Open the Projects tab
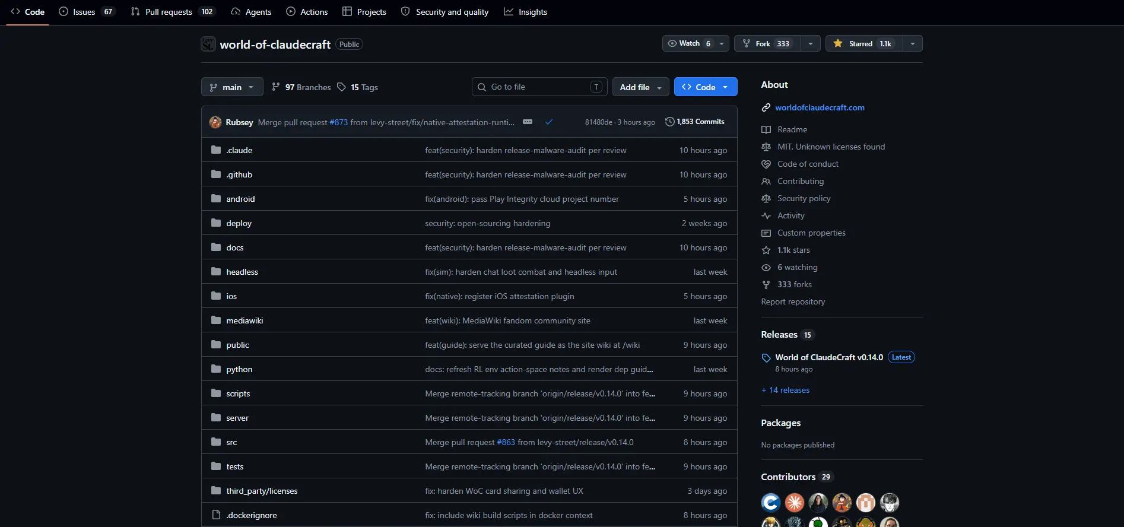 [364, 12]
